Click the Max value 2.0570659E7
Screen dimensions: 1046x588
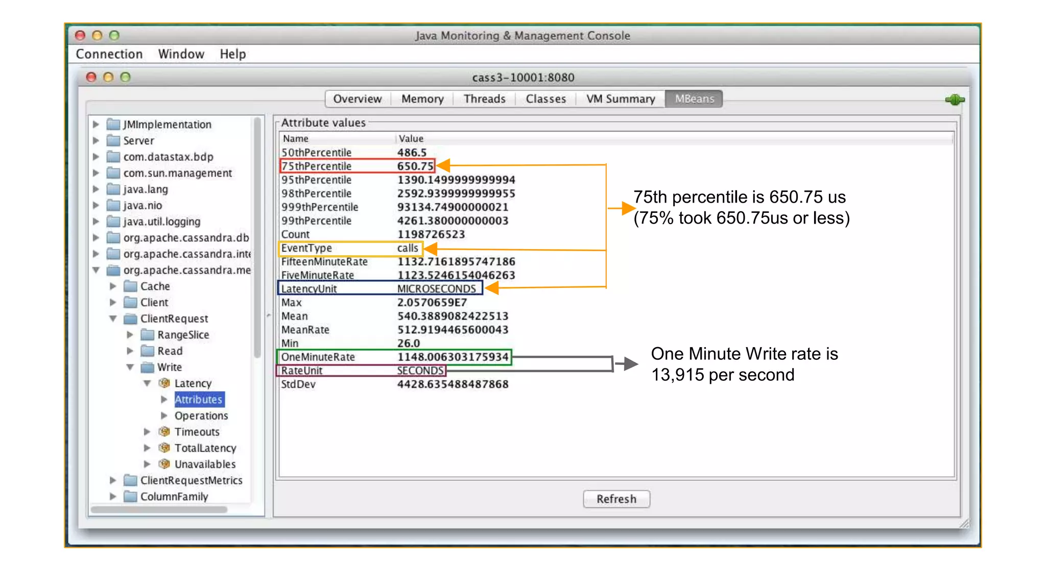(432, 303)
